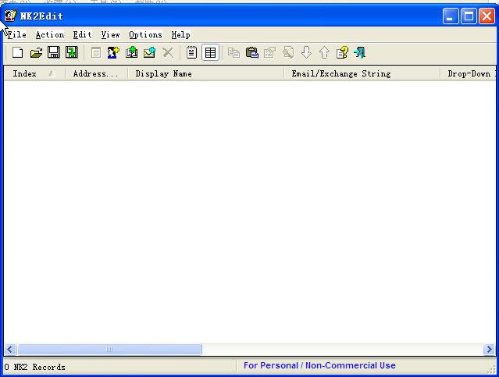The height and width of the screenshot is (377, 499).
Task: Open the Help menu
Action: [180, 34]
